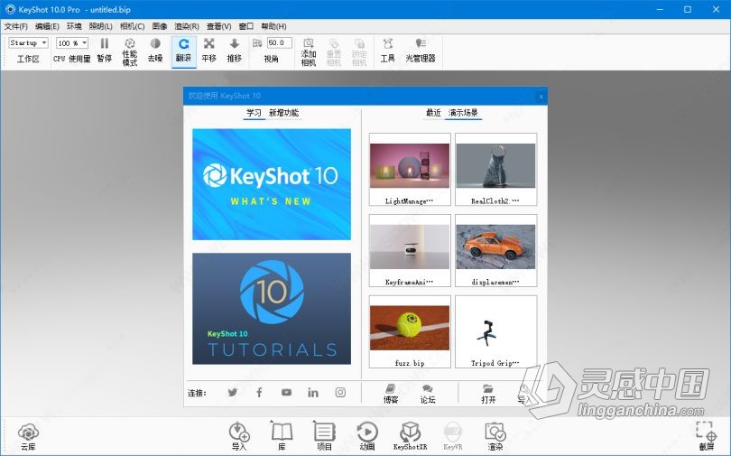Pause rendering with the 暂停 icon
Viewport: 731px width, 456px height.
(105, 51)
